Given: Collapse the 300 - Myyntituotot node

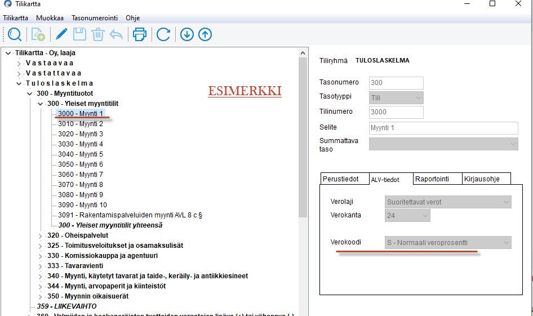Looking at the screenshot, I should click(30, 94).
